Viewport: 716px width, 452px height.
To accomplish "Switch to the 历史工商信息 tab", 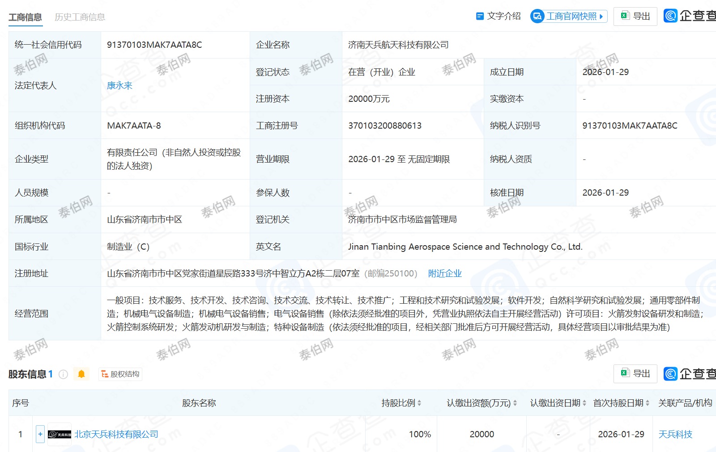I will pos(80,17).
